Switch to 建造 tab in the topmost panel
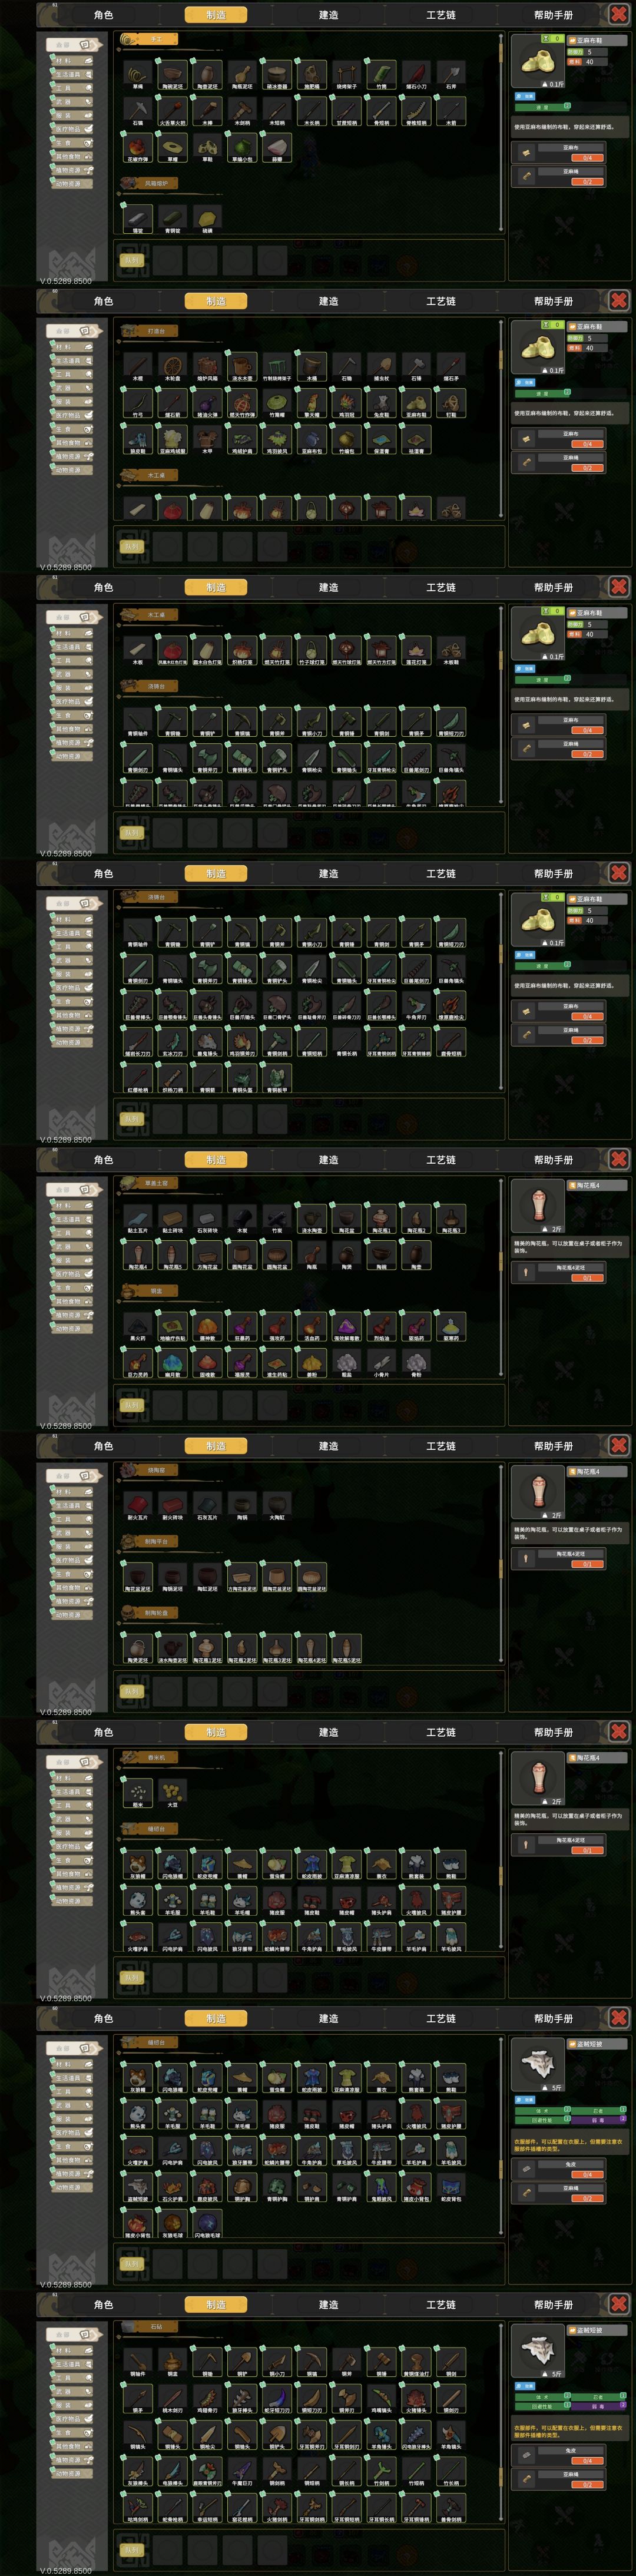636x2576 pixels. tap(328, 15)
